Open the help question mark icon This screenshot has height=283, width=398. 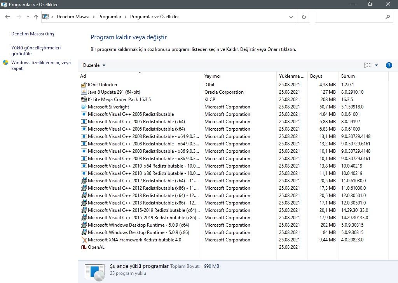coord(389,65)
